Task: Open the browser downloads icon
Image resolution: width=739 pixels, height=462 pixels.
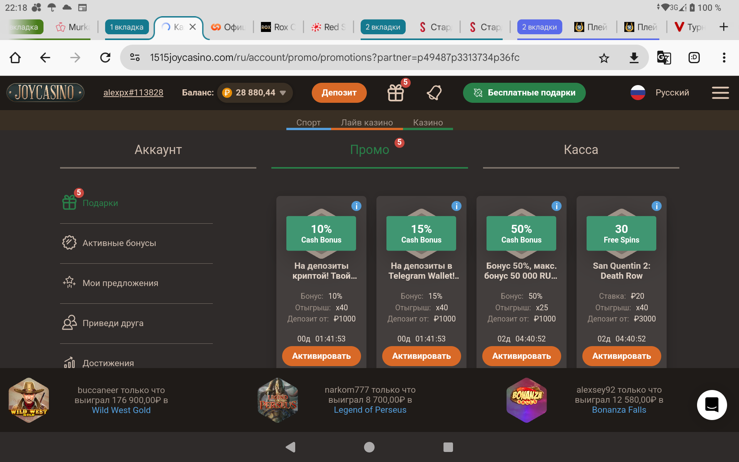Action: coord(634,58)
